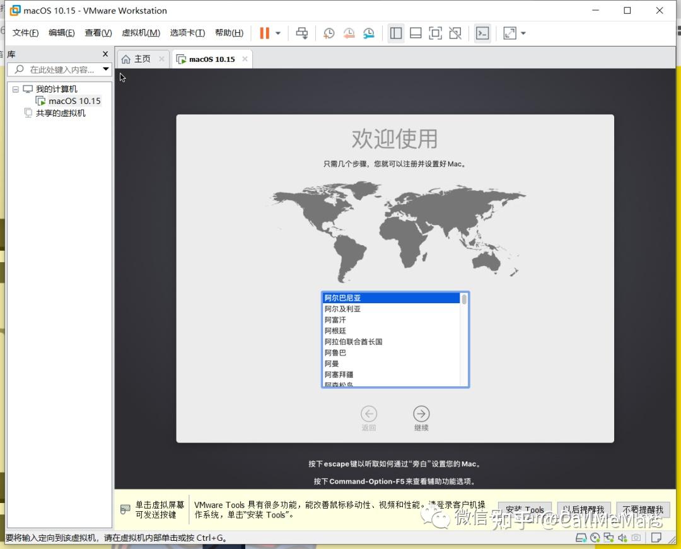
Task: Open the library search dropdown arrow
Action: pos(105,69)
